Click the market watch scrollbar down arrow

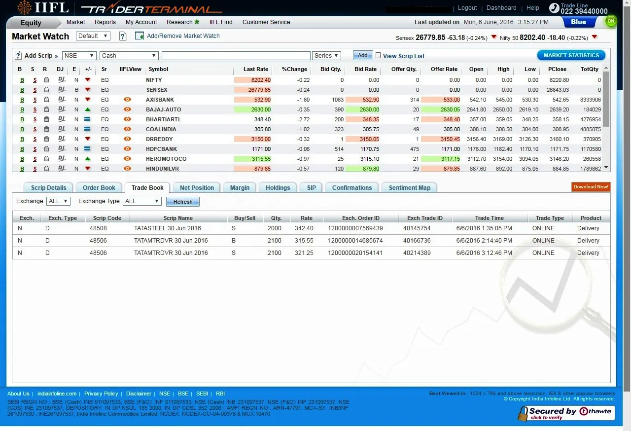tap(606, 168)
